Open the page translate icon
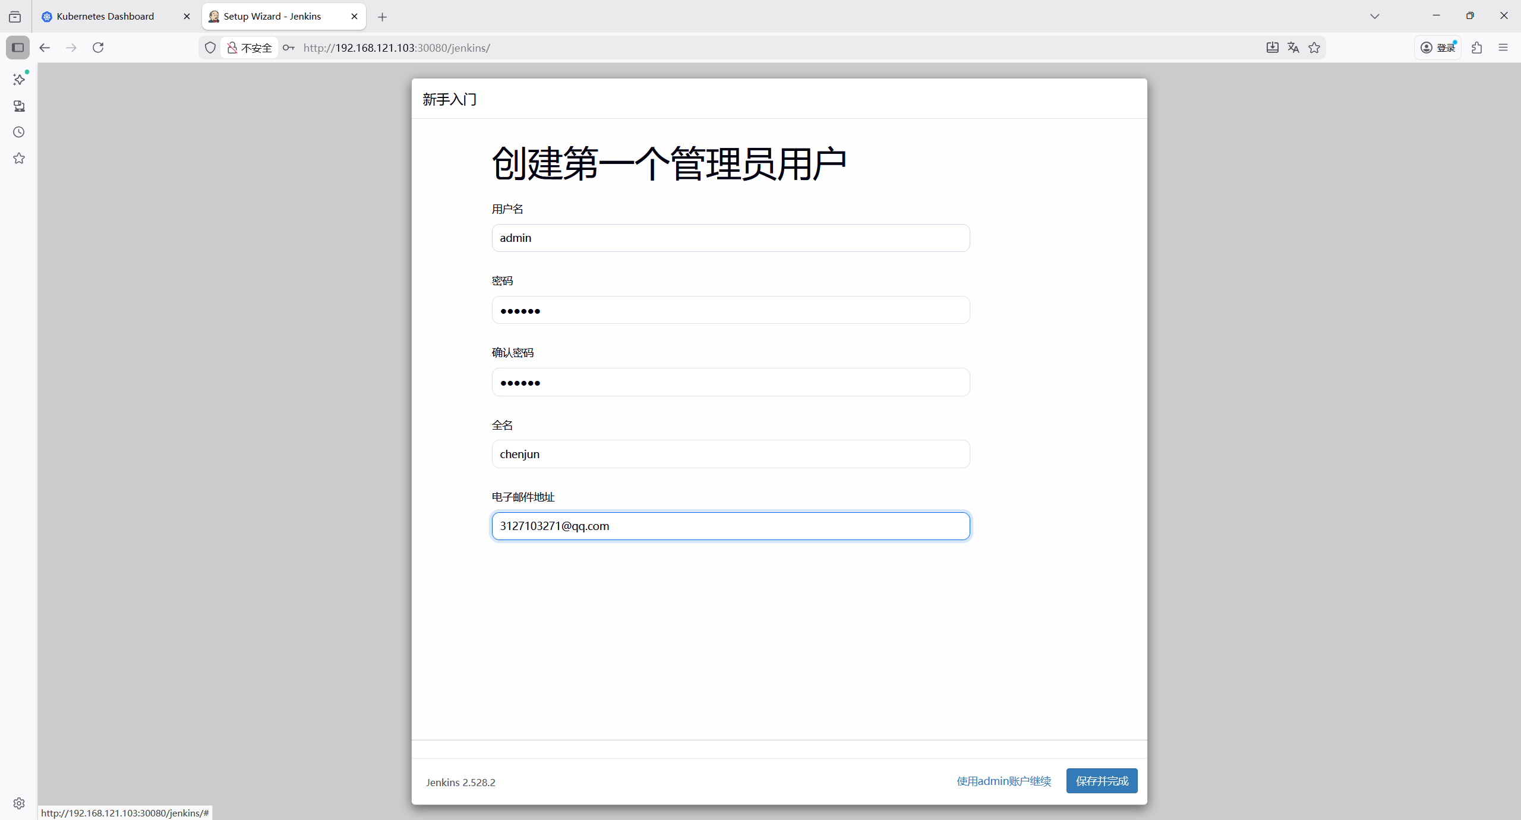The width and height of the screenshot is (1521, 820). click(x=1293, y=48)
